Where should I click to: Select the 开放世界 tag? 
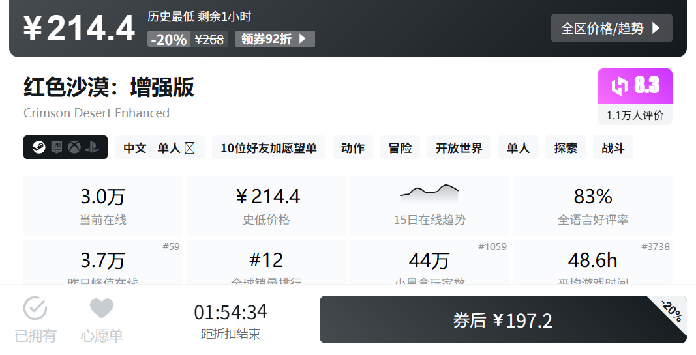[x=459, y=148]
